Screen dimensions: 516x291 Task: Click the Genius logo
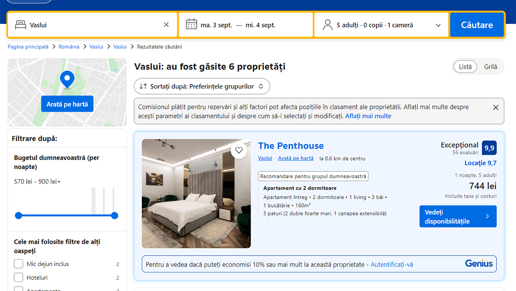[x=479, y=263]
